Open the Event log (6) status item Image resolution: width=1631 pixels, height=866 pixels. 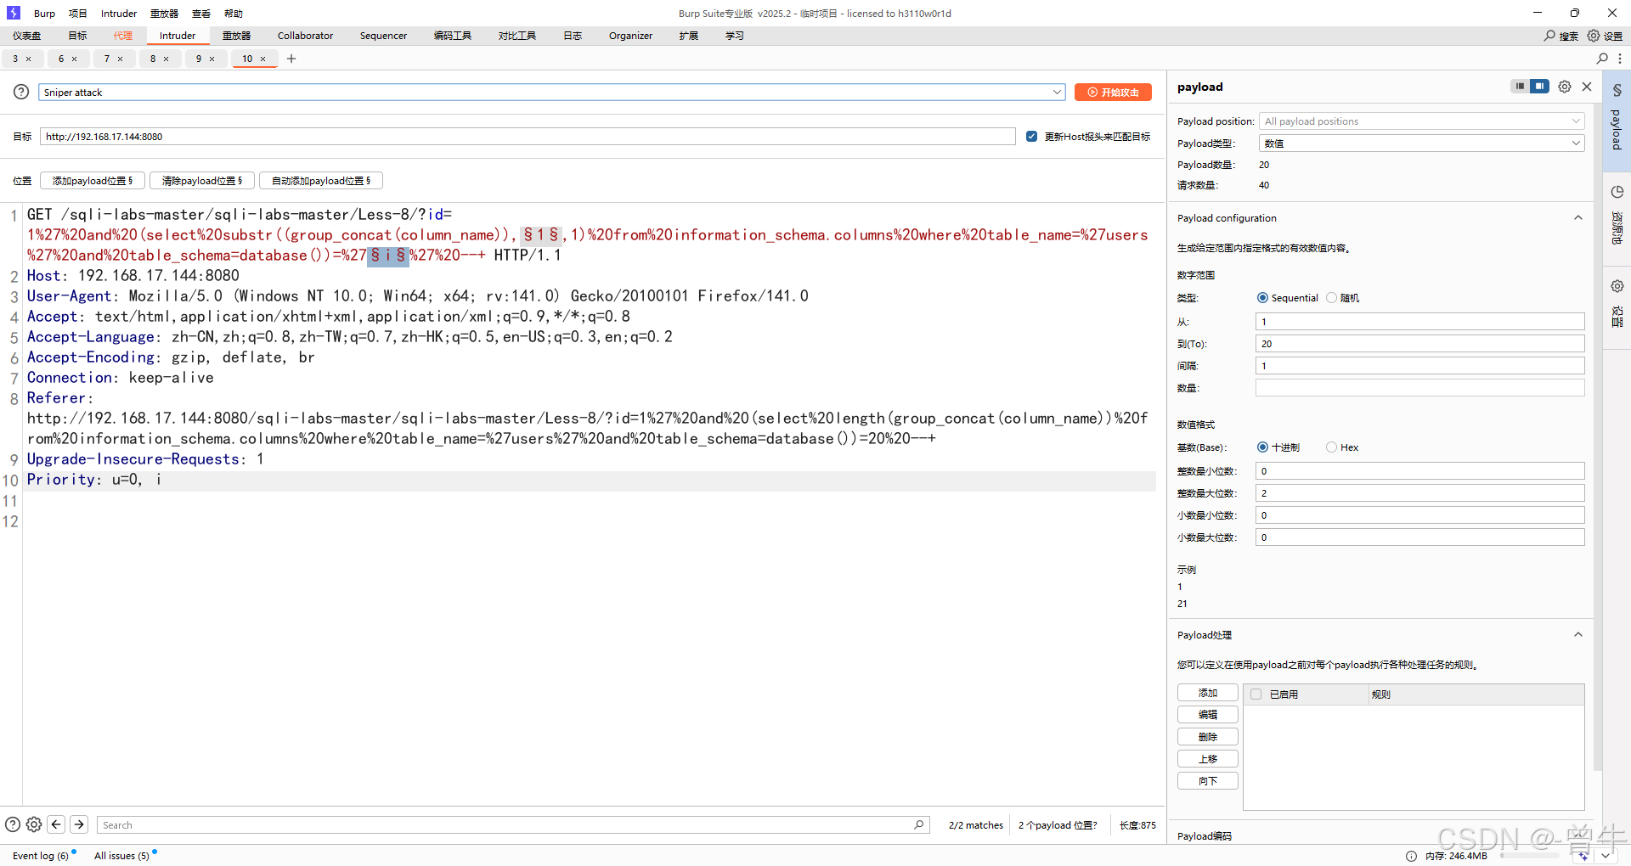[x=41, y=856]
